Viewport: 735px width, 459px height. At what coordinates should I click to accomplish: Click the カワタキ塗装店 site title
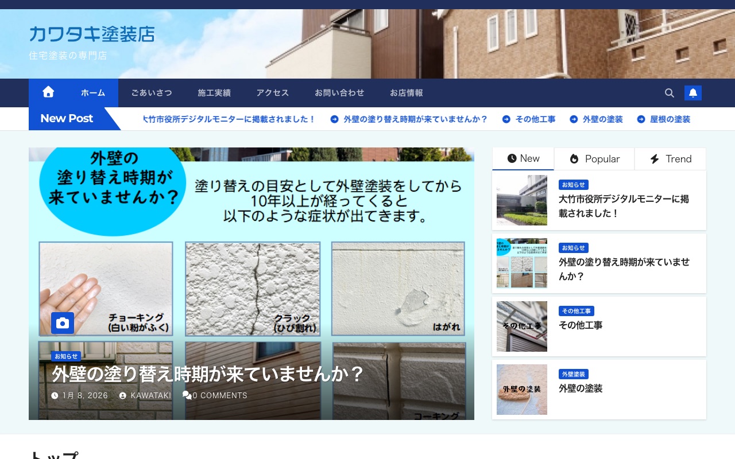92,34
